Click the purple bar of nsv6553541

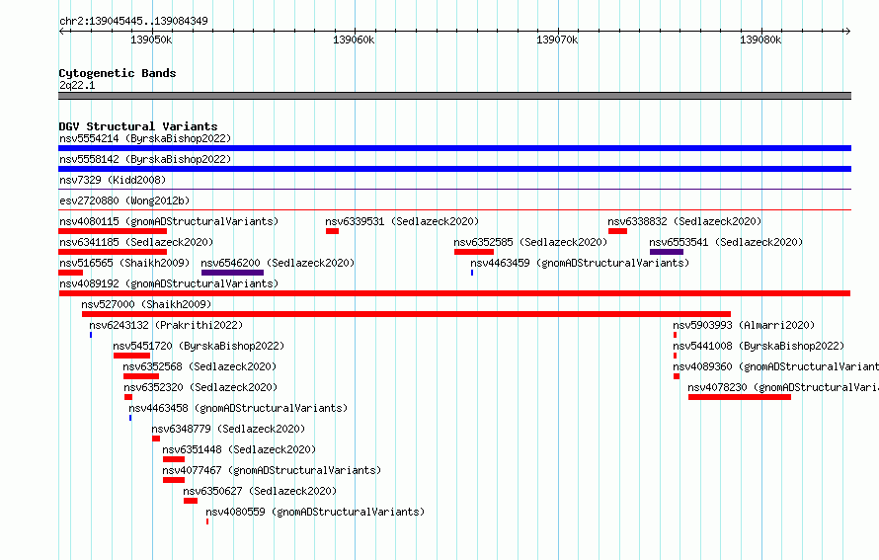click(667, 252)
